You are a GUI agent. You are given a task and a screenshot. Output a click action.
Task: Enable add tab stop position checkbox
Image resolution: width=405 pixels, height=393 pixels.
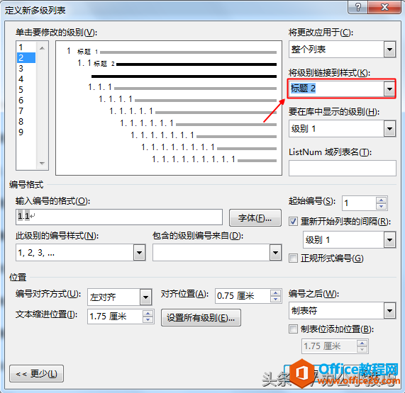(x=293, y=329)
